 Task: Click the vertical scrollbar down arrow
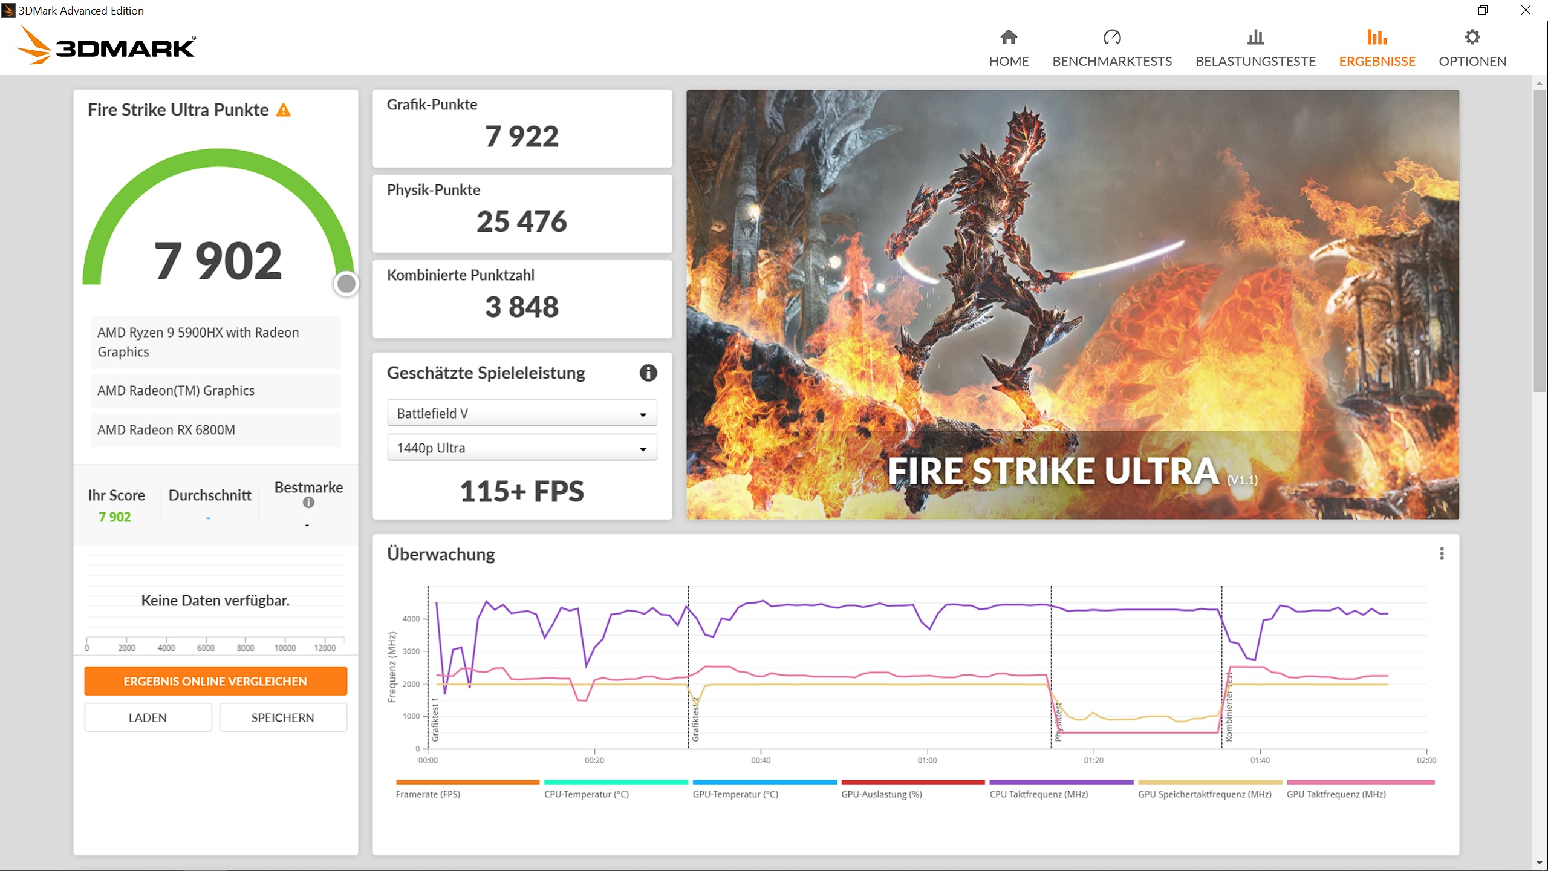1540,863
